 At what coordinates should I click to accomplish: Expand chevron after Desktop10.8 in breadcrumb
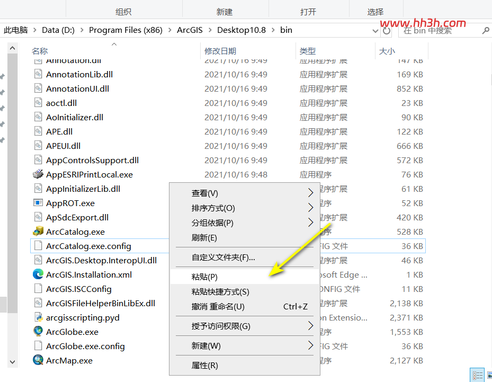pos(273,30)
